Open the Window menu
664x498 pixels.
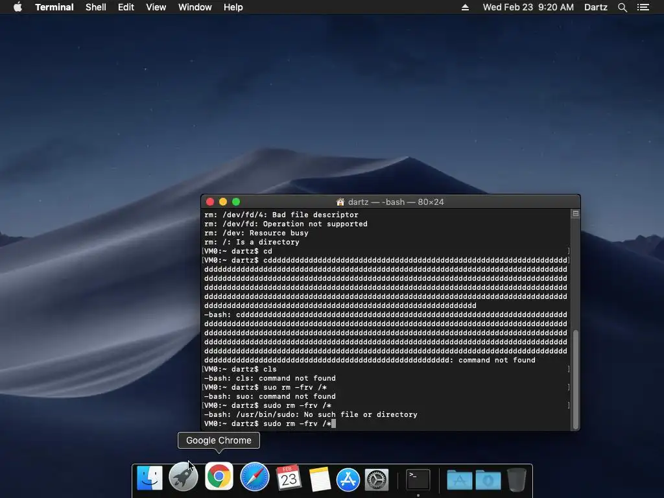195,7
